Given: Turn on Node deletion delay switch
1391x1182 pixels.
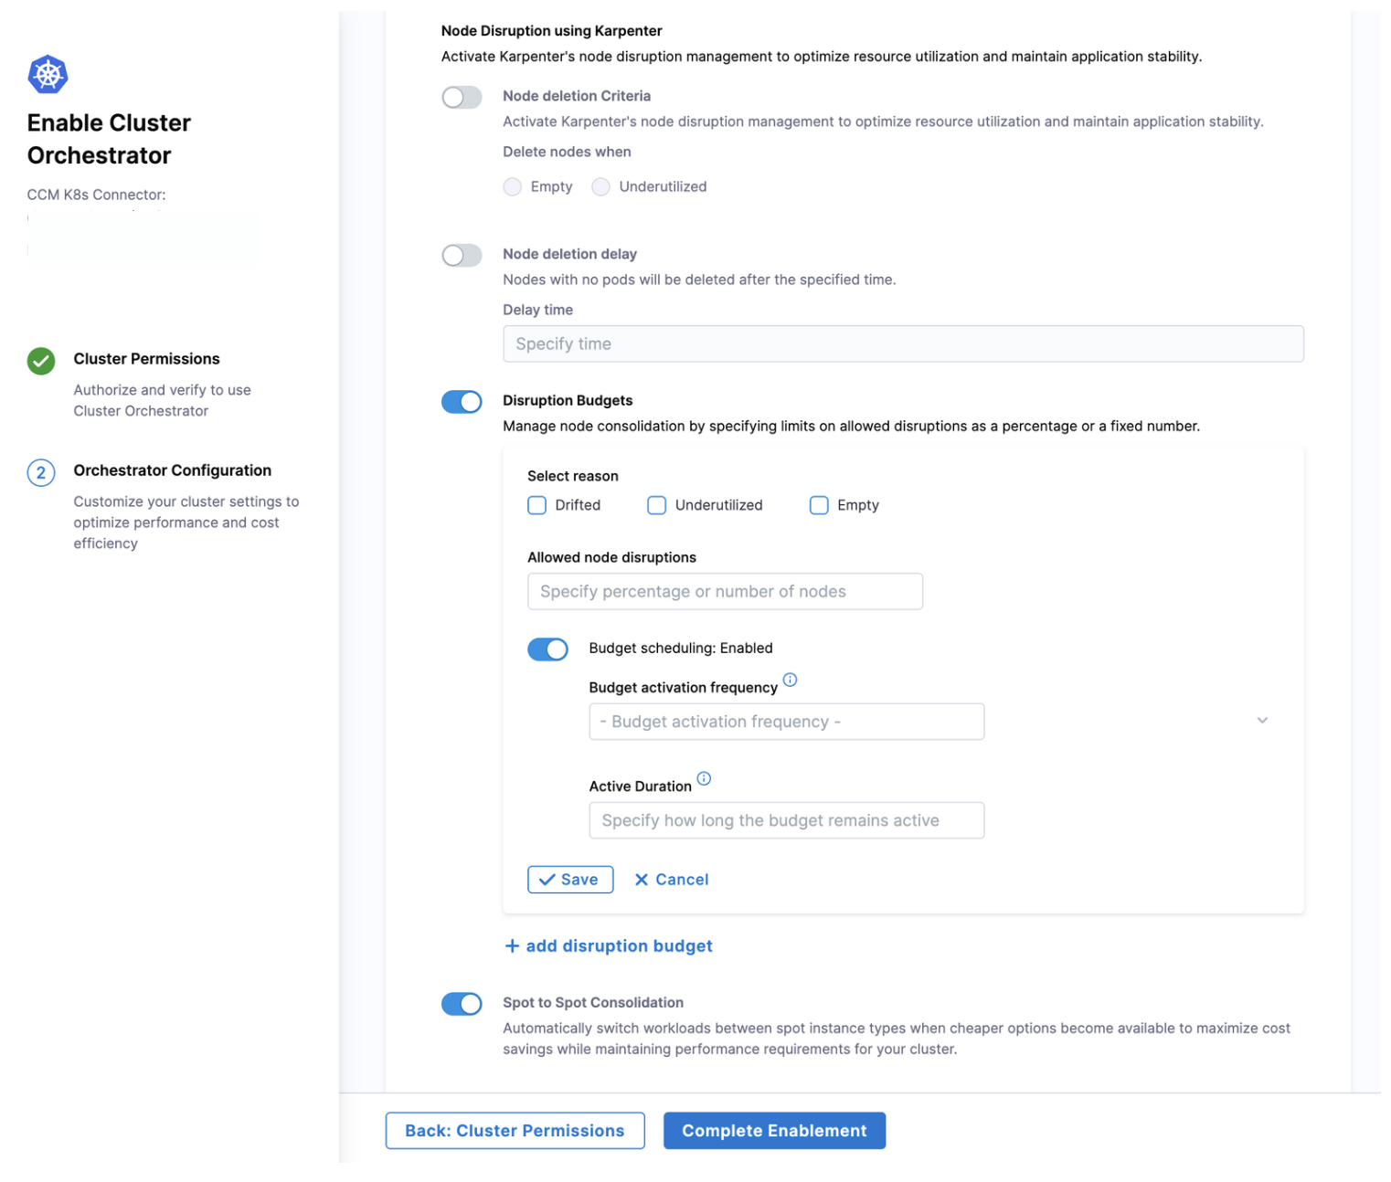Looking at the screenshot, I should 462,256.
